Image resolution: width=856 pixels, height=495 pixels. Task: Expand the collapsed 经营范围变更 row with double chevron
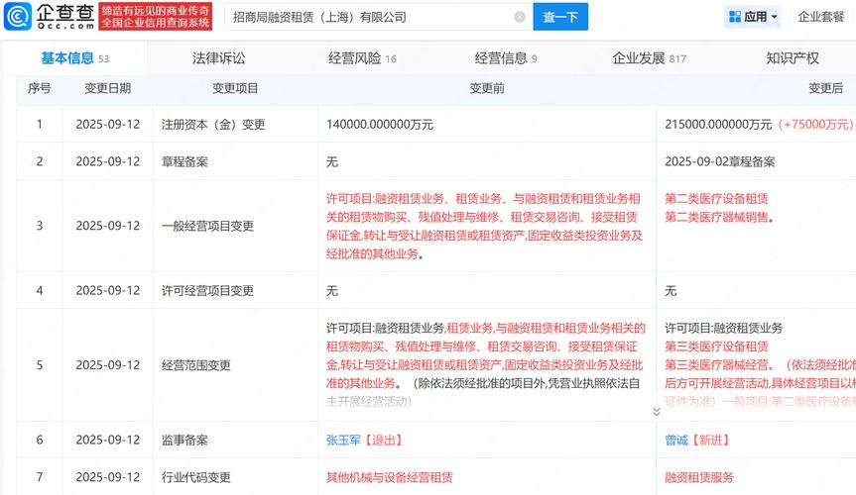coord(656,411)
